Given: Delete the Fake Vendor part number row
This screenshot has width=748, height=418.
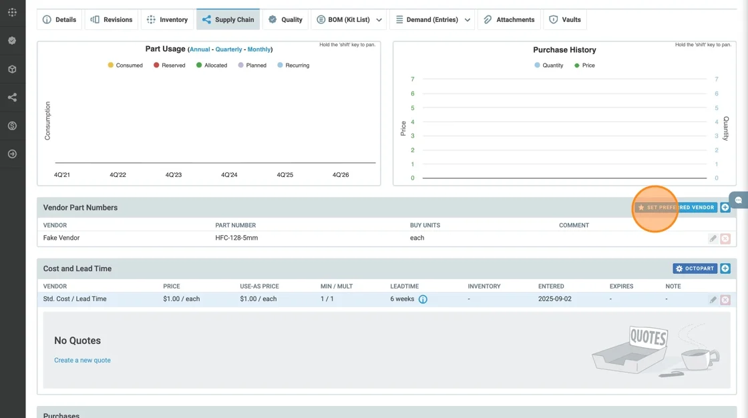Looking at the screenshot, I should pyautogui.click(x=725, y=238).
